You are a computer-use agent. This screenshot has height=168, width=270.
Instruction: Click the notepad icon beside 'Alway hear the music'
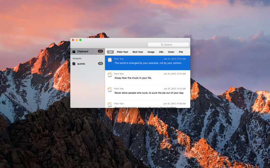coord(110,75)
